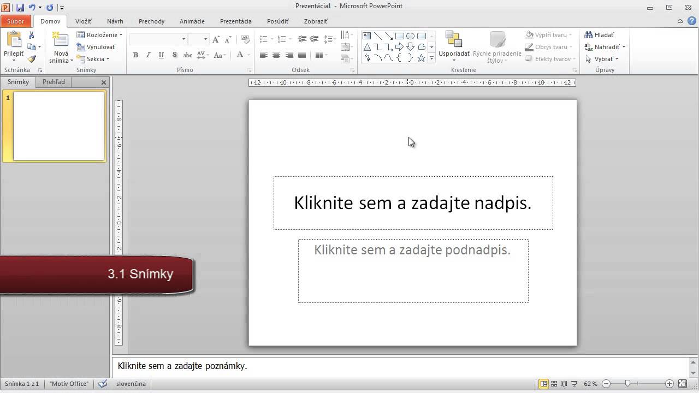Select the isosceles triangle shape
The width and height of the screenshot is (699, 393).
367,47
